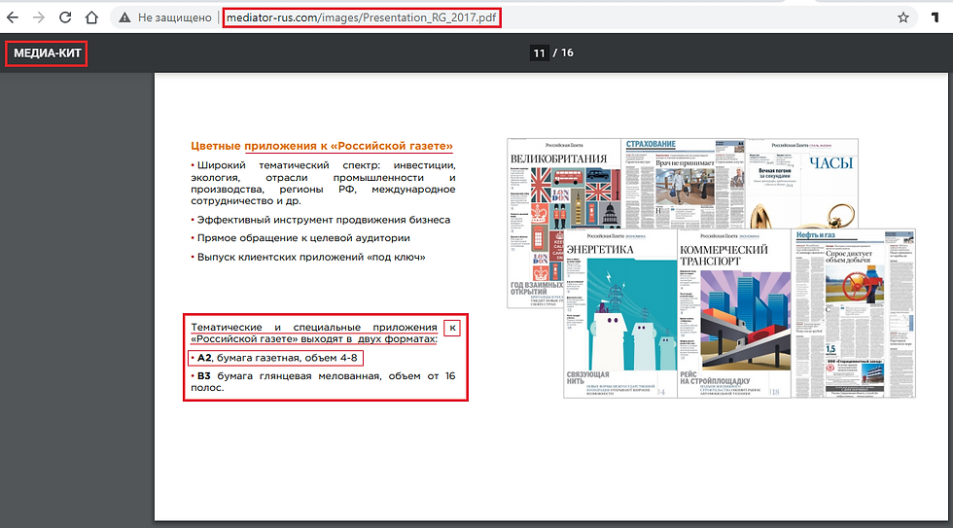
Task: Click the not secure warning icon
Action: (x=124, y=18)
